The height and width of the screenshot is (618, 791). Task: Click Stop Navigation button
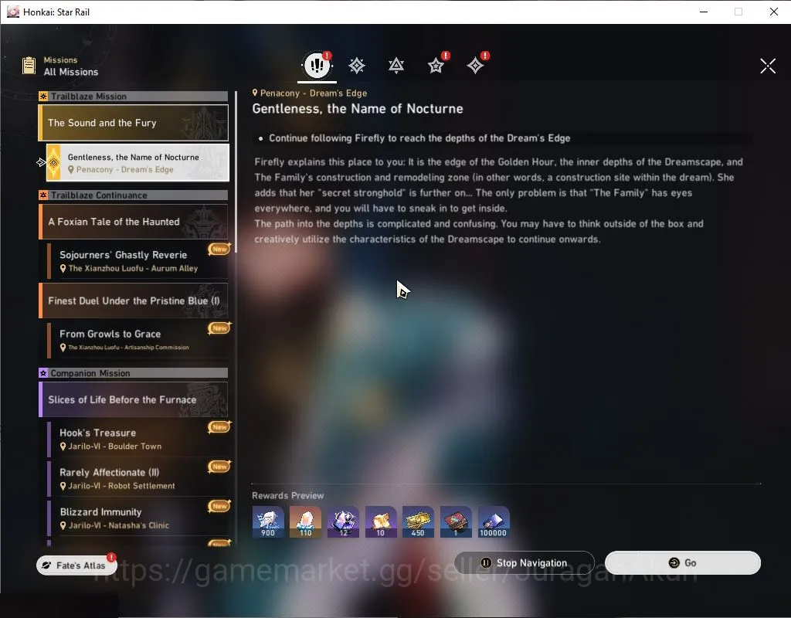(525, 562)
